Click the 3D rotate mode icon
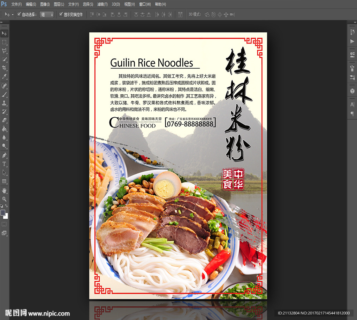Screen dimensions: 357x320 click(207, 15)
